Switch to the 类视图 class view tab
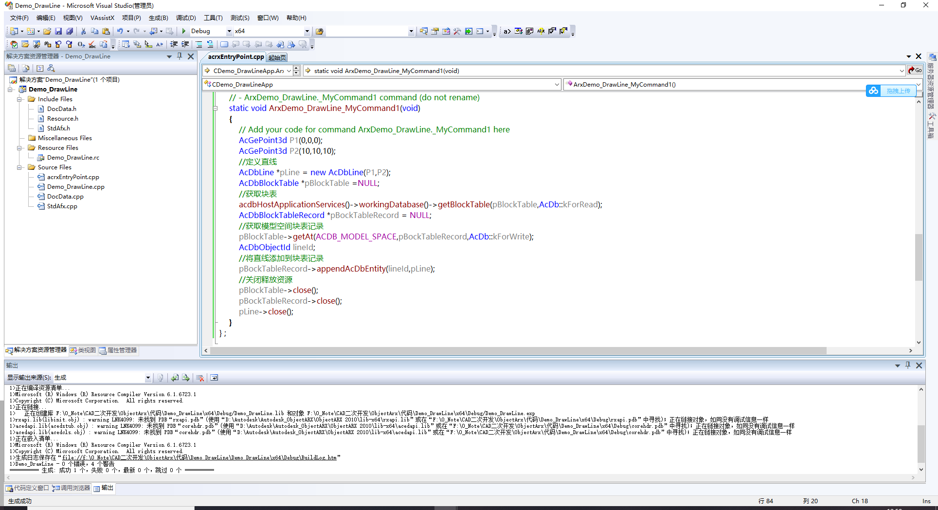The height and width of the screenshot is (510, 938). tap(83, 350)
